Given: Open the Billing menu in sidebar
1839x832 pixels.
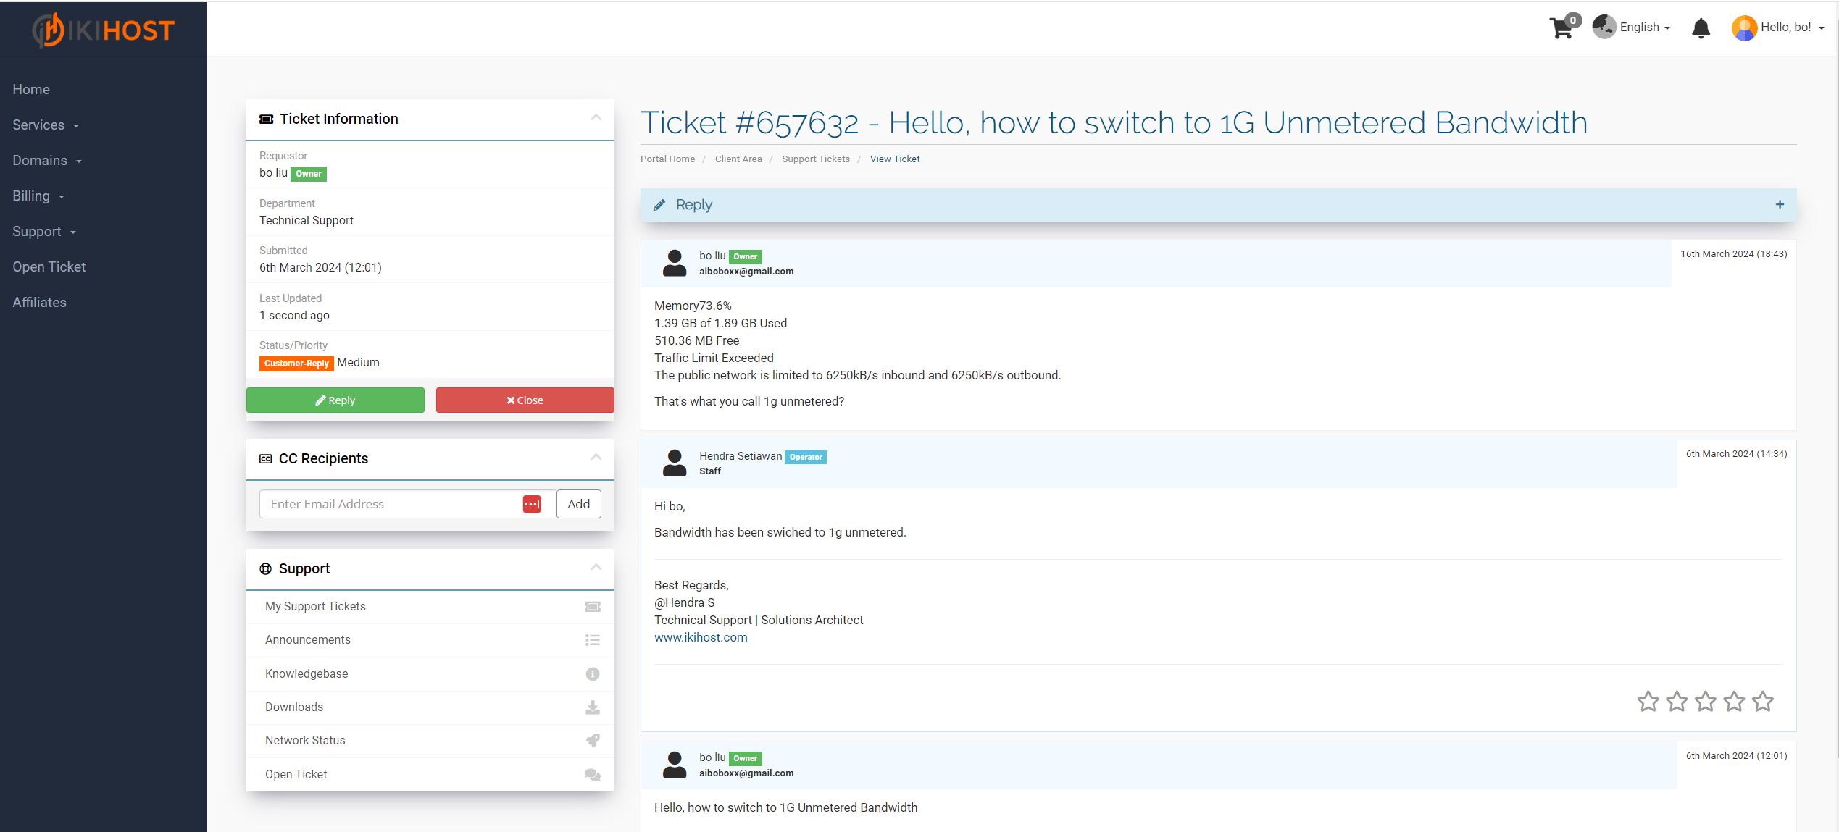Looking at the screenshot, I should click(x=38, y=196).
